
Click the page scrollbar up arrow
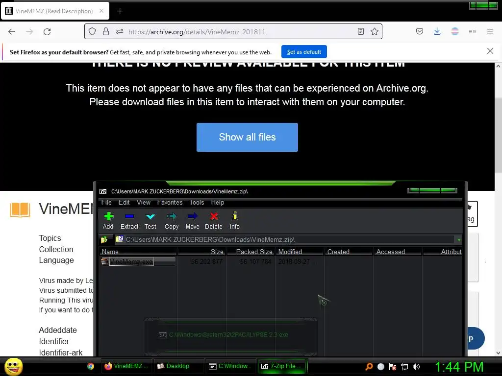point(498,66)
